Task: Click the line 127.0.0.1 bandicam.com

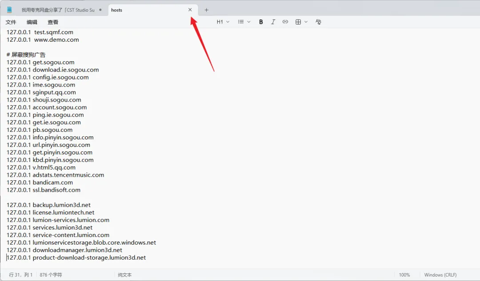Action: pyautogui.click(x=40, y=182)
